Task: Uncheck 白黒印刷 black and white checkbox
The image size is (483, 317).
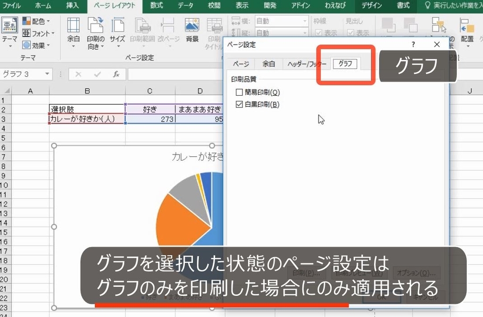Action: pyautogui.click(x=239, y=104)
